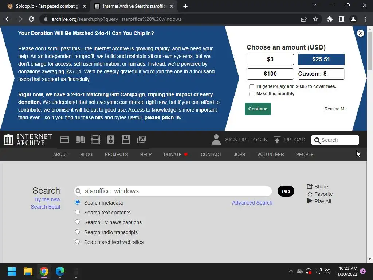Open the Chrome extensions puzzle icon

click(330, 19)
